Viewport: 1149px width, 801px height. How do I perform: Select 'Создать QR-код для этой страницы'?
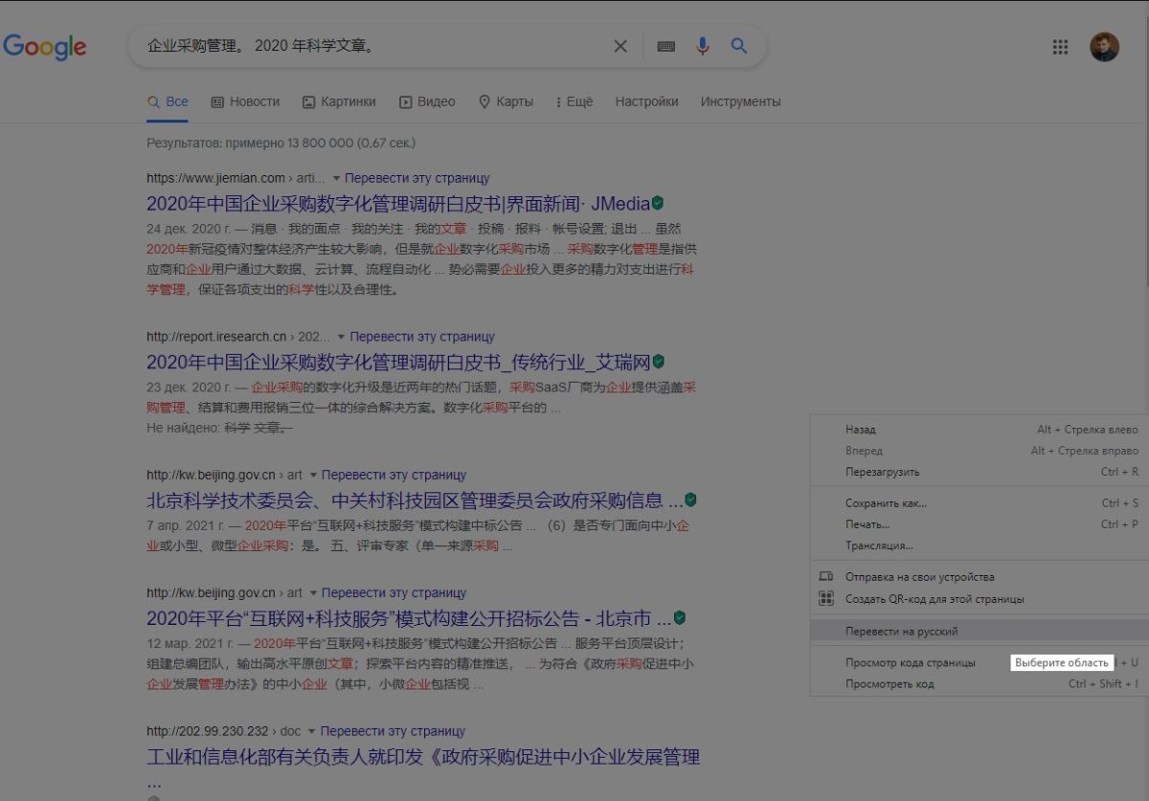click(x=979, y=599)
